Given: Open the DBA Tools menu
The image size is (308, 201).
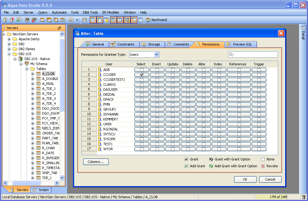Looking at the screenshot, I should coord(90,12).
